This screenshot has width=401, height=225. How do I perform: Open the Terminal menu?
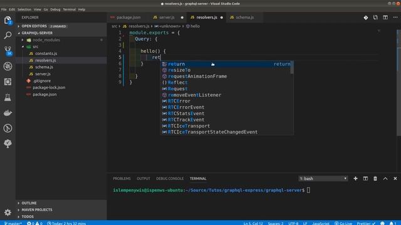[x=70, y=9]
